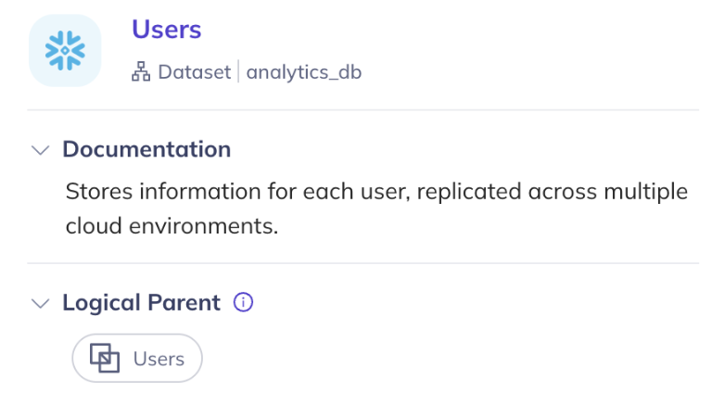Collapse the Documentation section chevron
Image resolution: width=725 pixels, height=417 pixels.
click(40, 150)
